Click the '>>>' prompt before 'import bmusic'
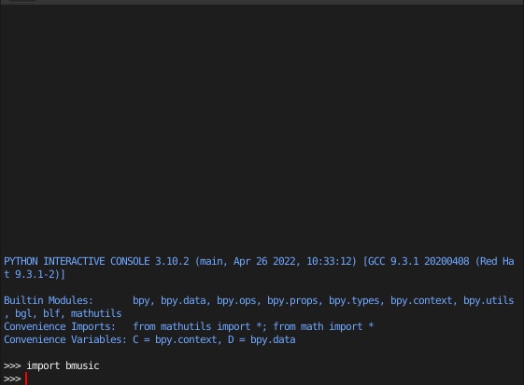The width and height of the screenshot is (524, 385). [x=12, y=366]
